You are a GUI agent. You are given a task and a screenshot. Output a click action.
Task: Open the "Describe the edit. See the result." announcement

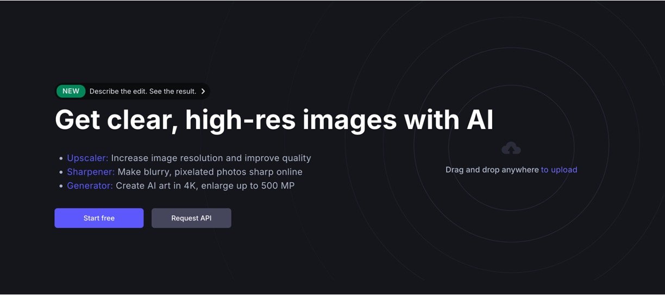pyautogui.click(x=142, y=91)
